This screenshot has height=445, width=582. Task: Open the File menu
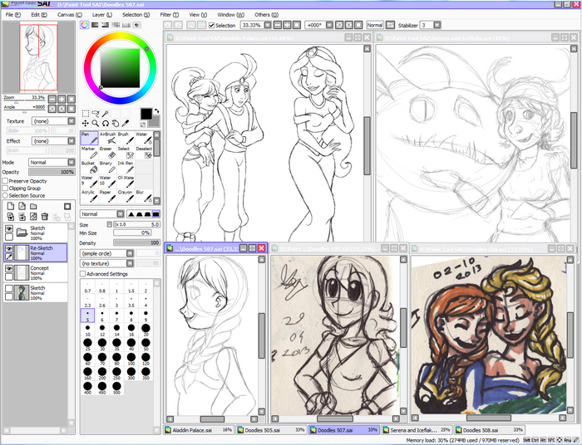point(13,14)
